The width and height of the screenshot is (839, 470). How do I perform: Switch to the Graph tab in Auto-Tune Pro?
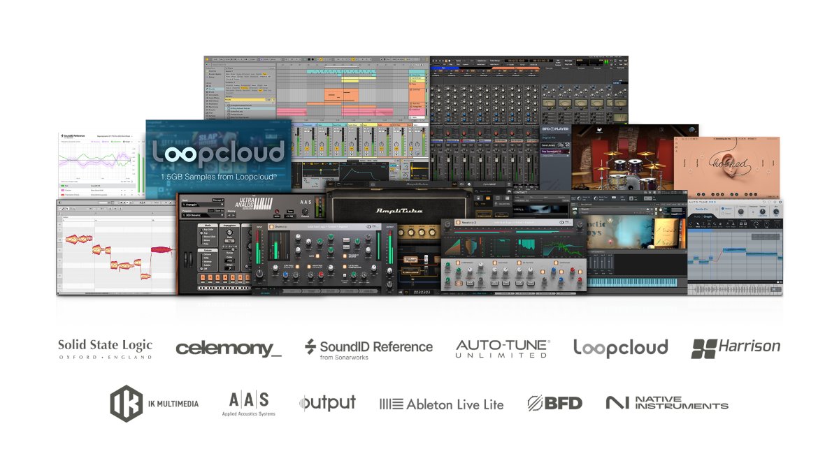(708, 216)
